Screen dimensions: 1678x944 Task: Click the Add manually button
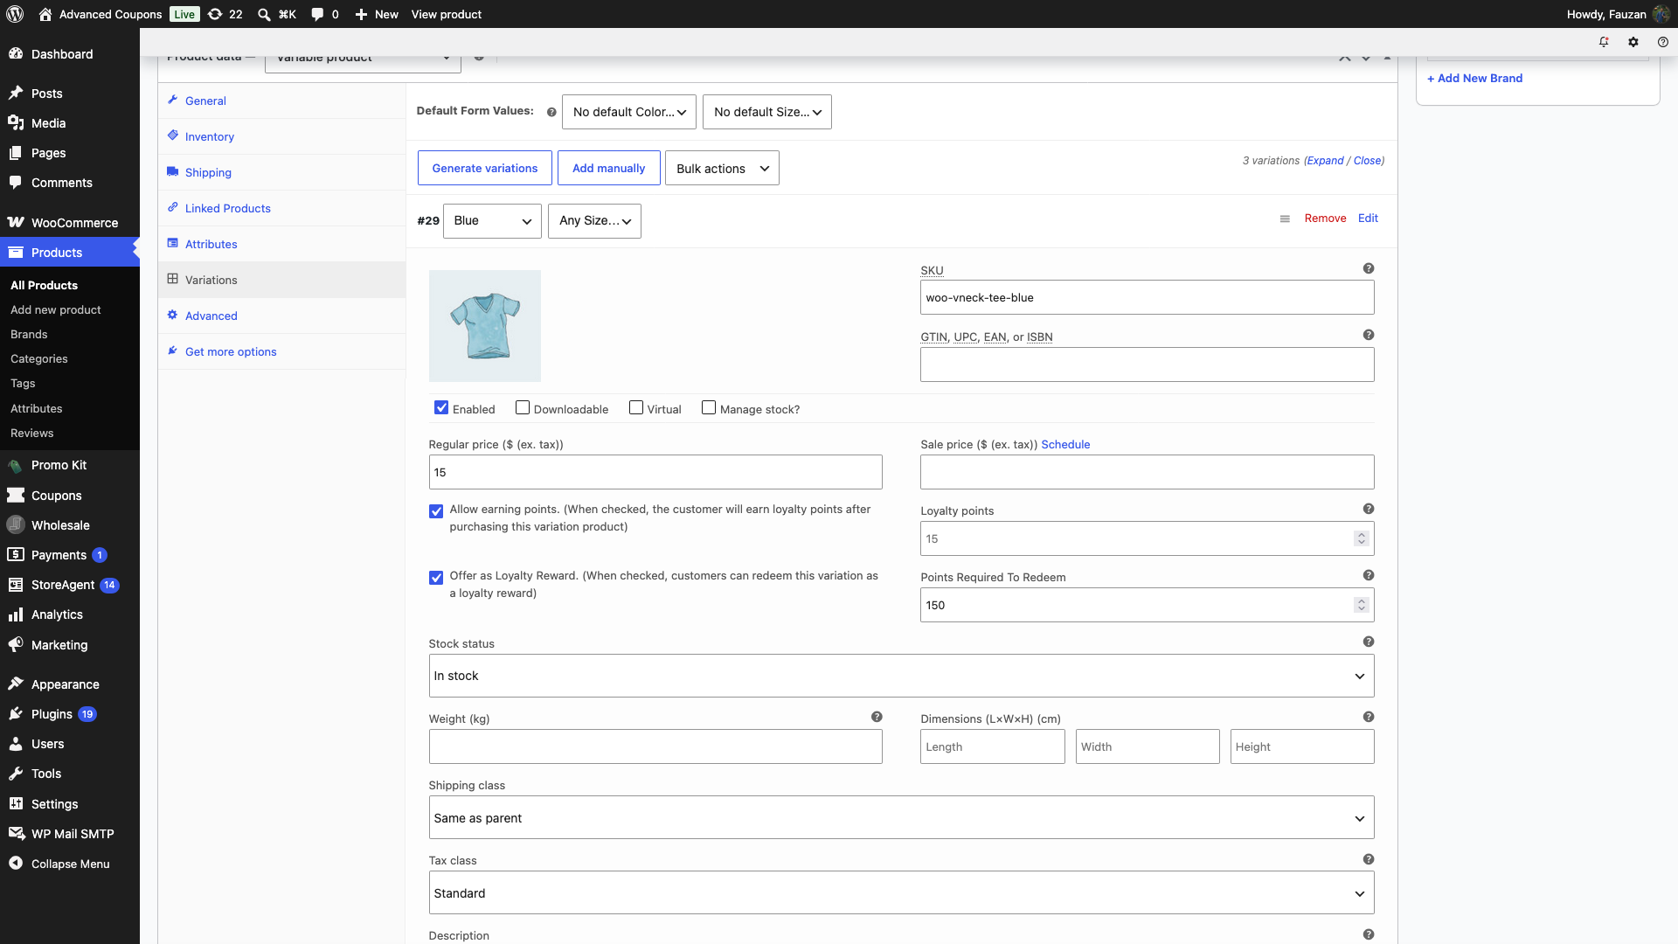coord(609,169)
